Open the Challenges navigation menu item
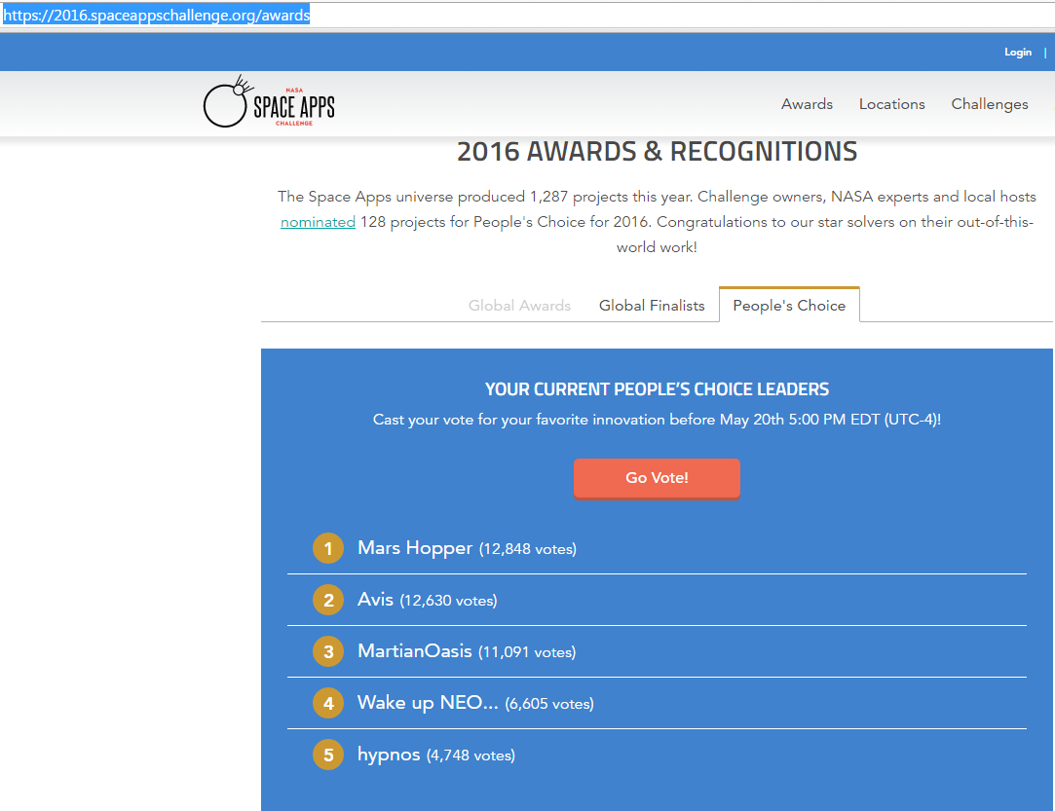The width and height of the screenshot is (1055, 811). tap(989, 104)
